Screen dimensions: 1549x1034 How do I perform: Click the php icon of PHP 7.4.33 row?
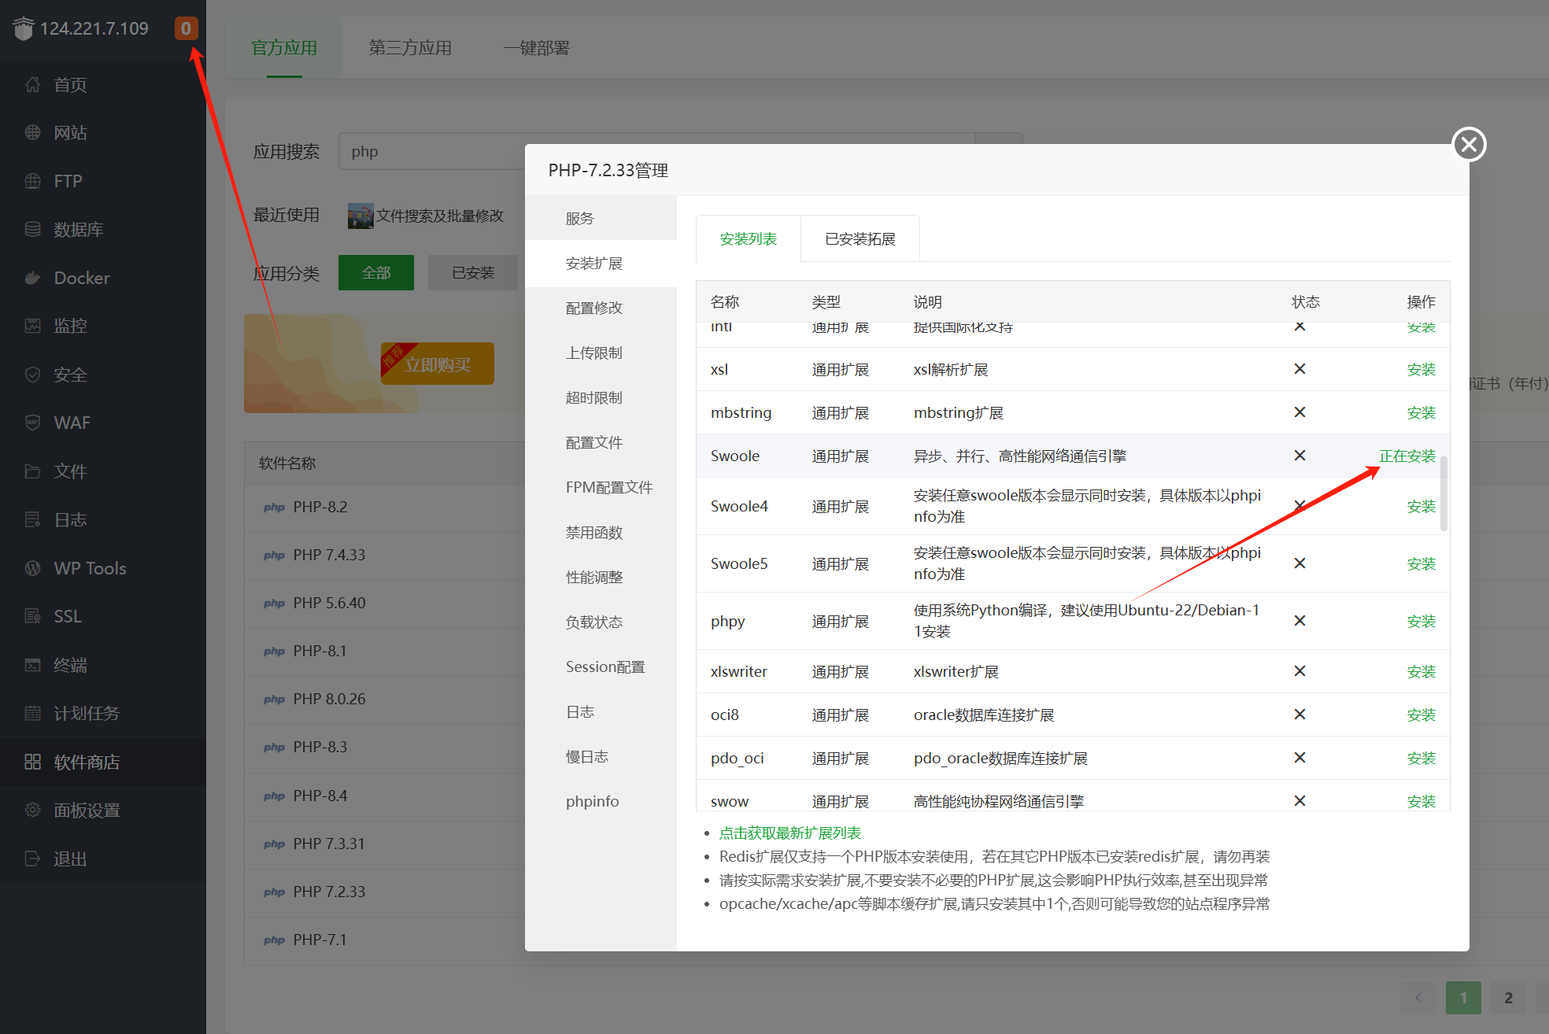click(x=274, y=556)
